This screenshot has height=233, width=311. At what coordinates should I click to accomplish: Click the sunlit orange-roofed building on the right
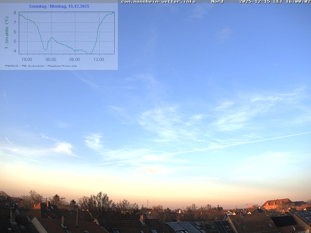pos(277,203)
